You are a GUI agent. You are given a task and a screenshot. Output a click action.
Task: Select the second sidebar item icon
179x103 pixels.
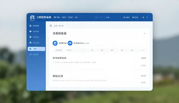(x=30, y=31)
